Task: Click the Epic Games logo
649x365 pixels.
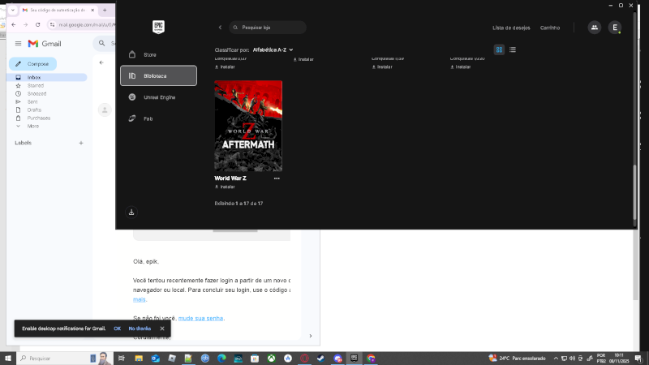Action: 158,28
